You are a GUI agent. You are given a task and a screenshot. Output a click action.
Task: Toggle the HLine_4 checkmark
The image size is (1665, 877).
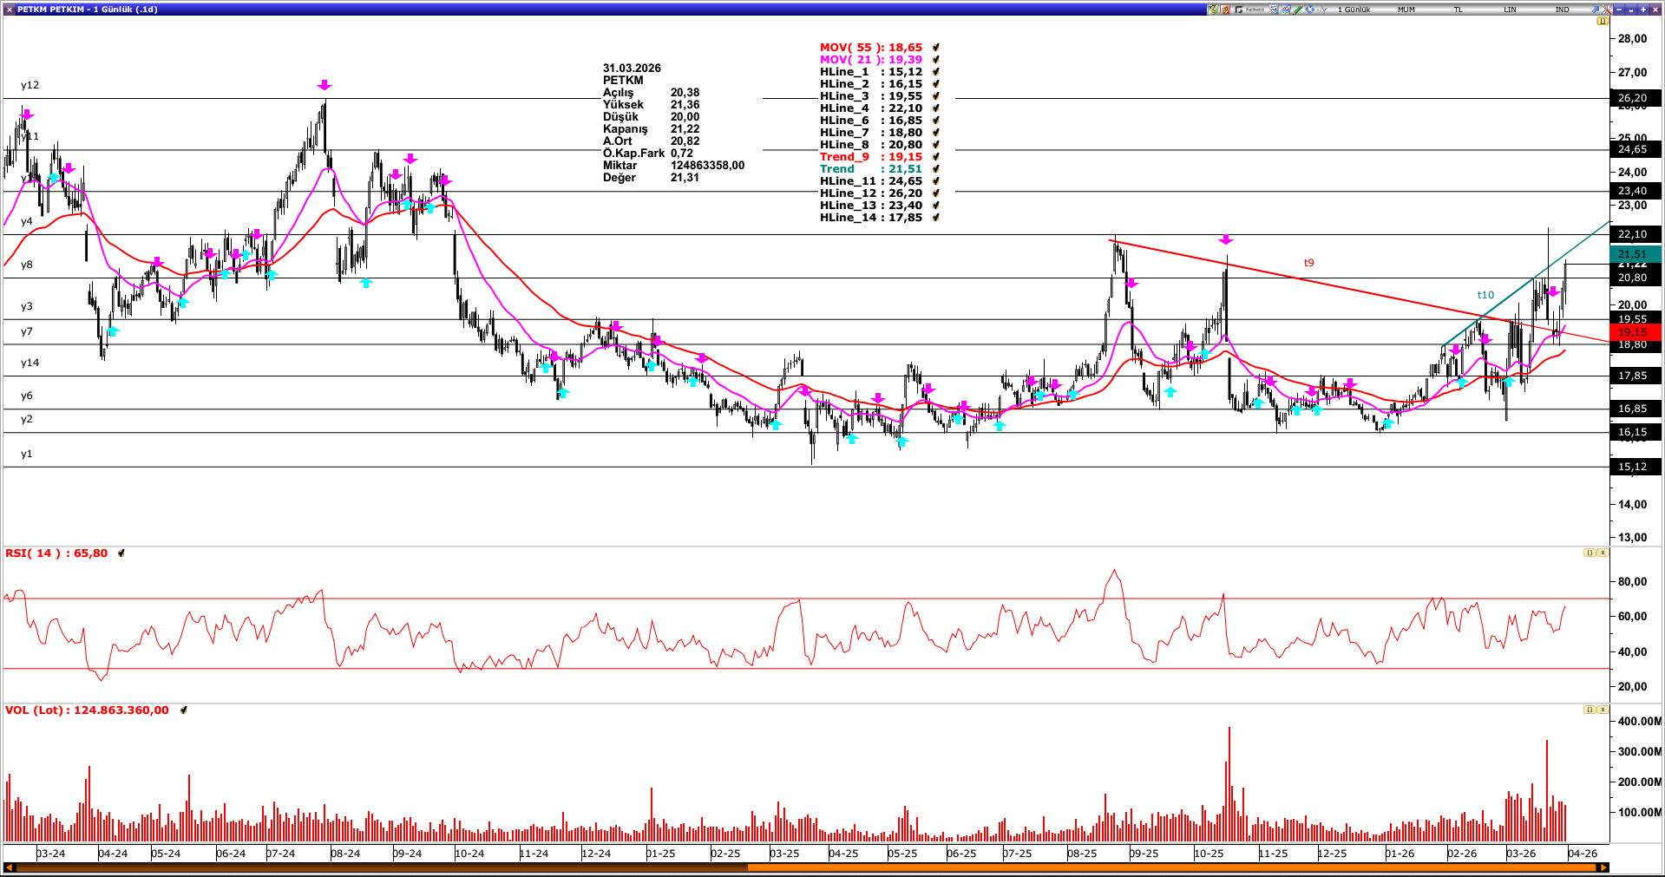point(936,108)
